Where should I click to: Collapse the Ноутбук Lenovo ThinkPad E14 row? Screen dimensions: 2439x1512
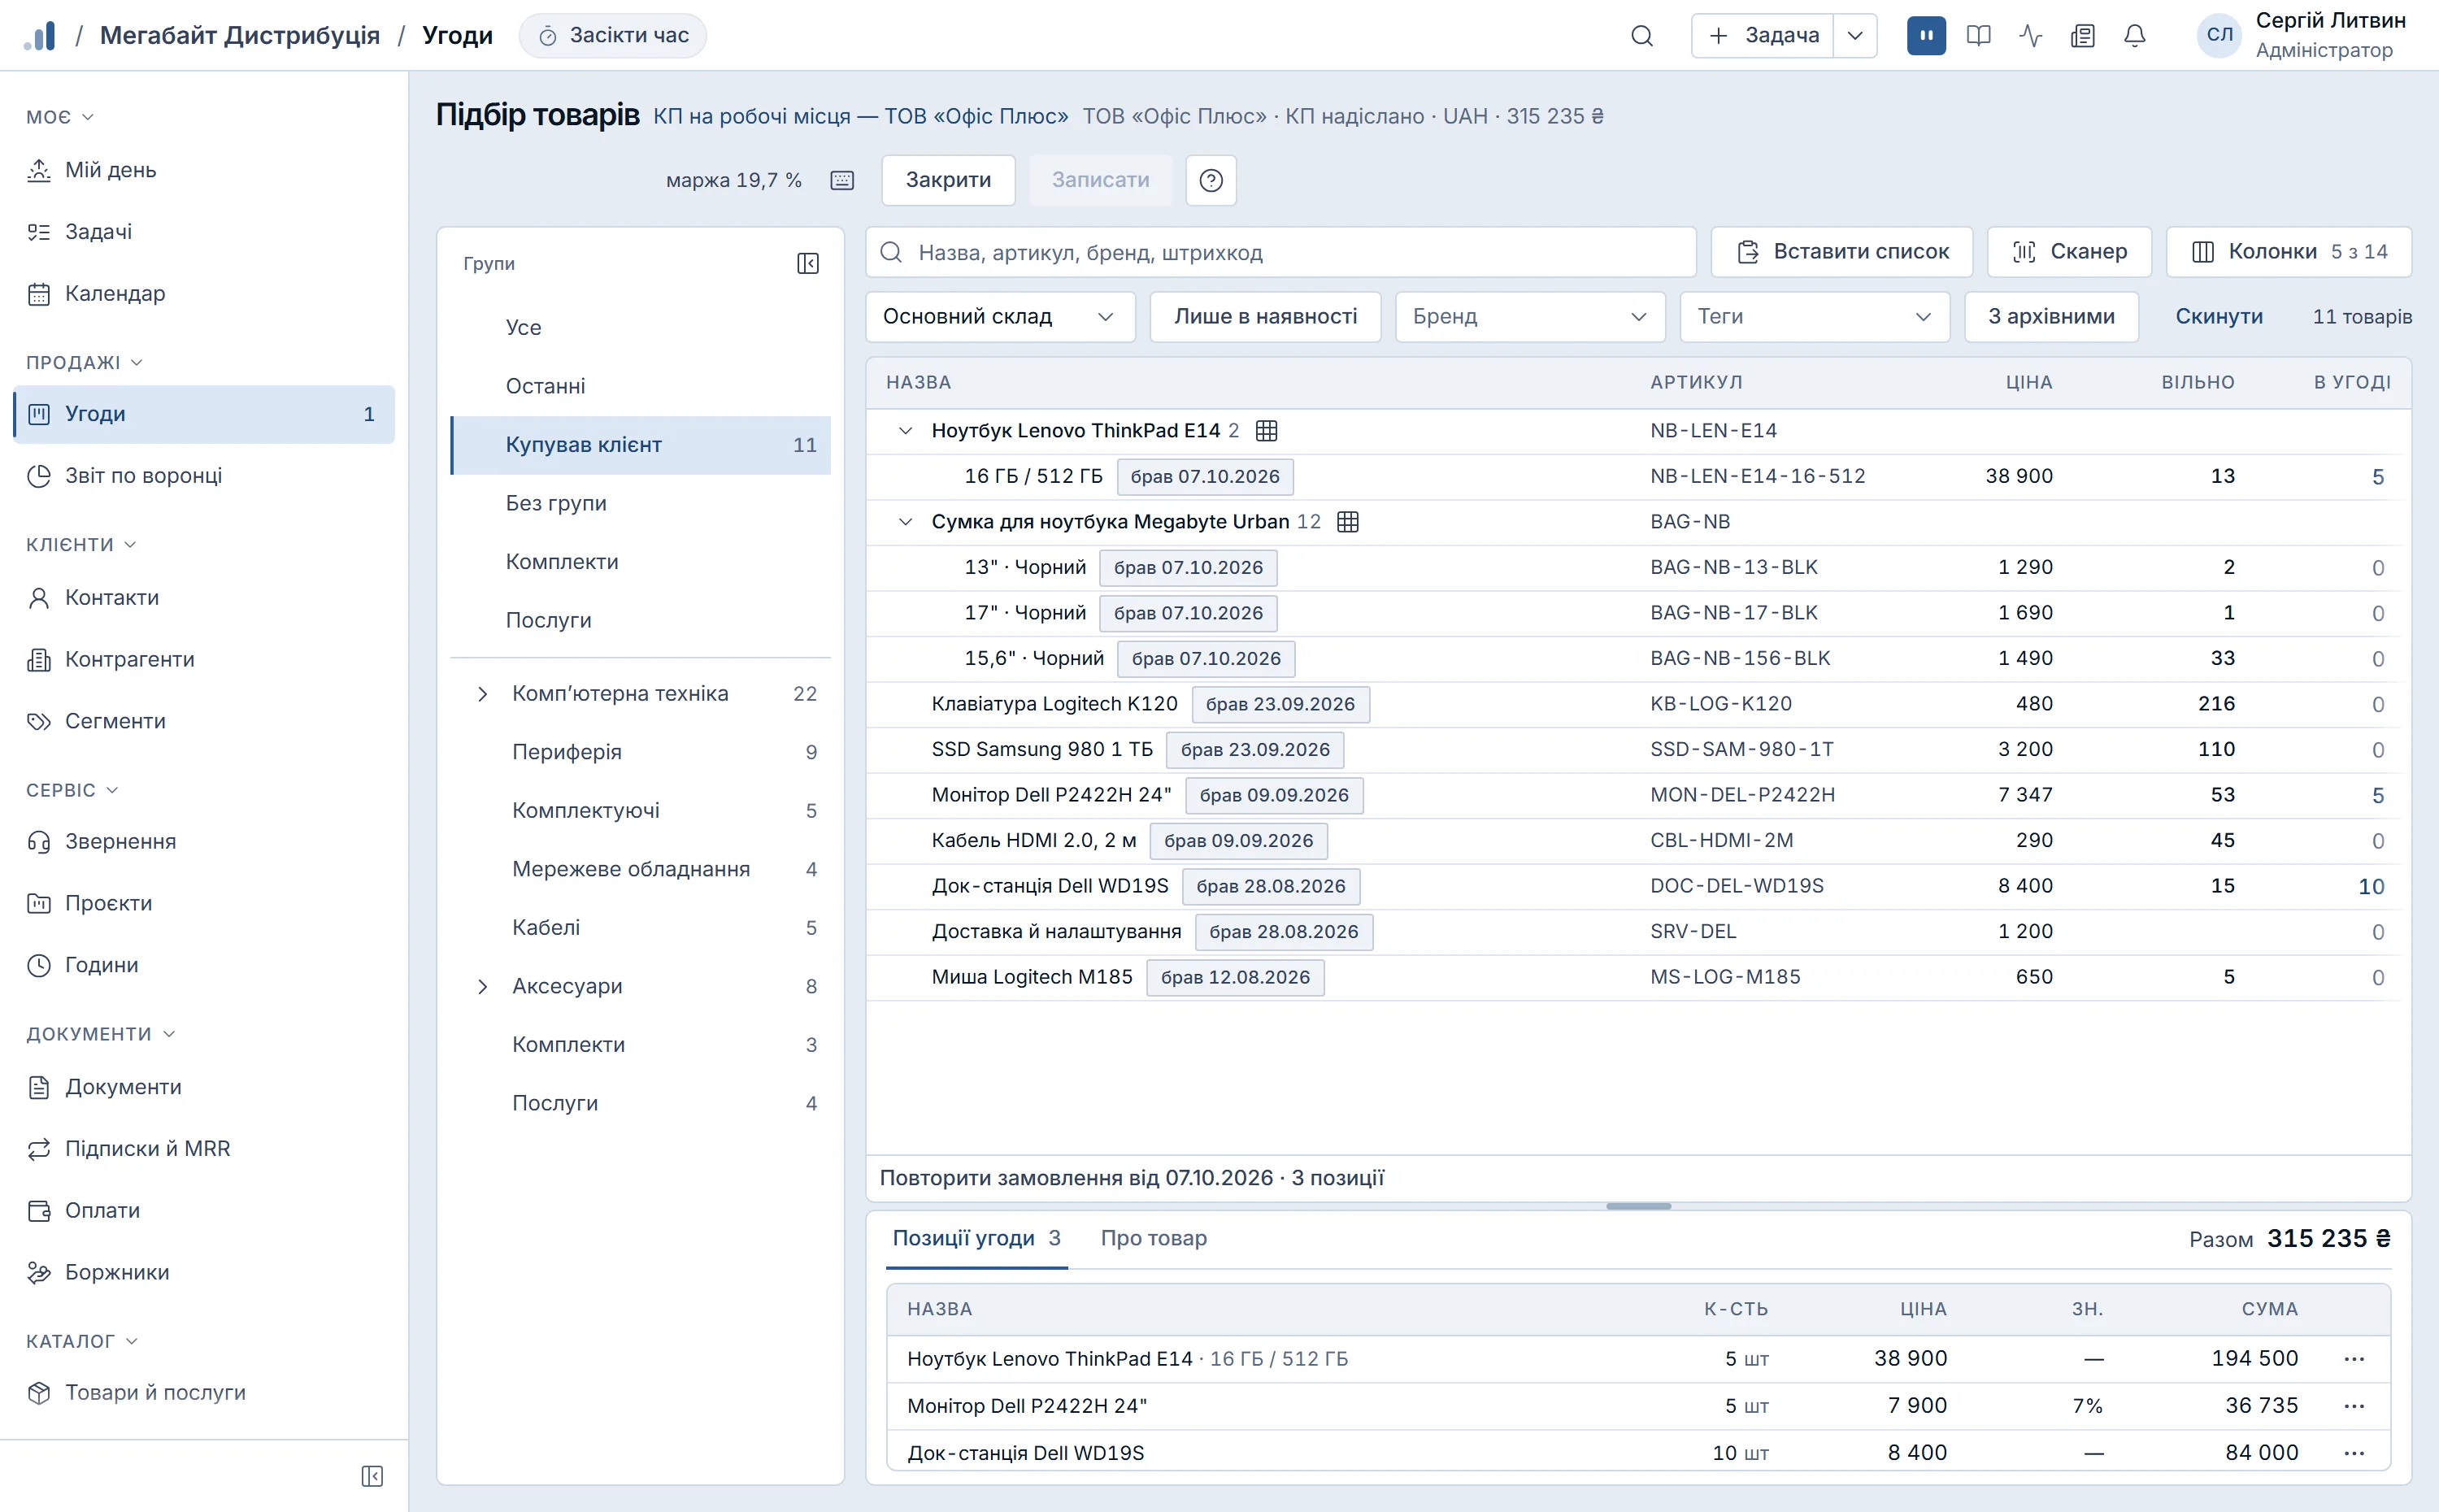(905, 431)
